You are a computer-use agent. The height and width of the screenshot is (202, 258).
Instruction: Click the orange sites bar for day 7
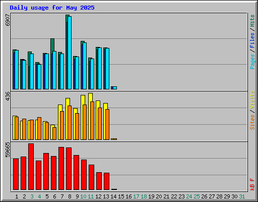(62, 125)
